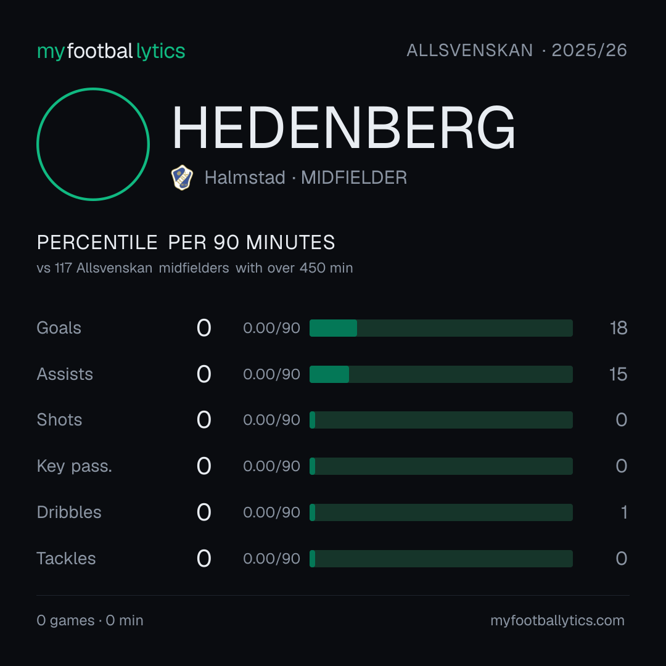Click the Halmstad · MIDFIELDER text

306,178
